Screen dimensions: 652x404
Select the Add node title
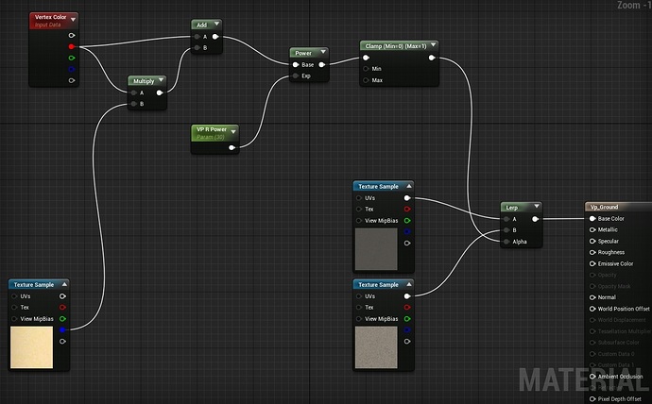pyautogui.click(x=201, y=25)
